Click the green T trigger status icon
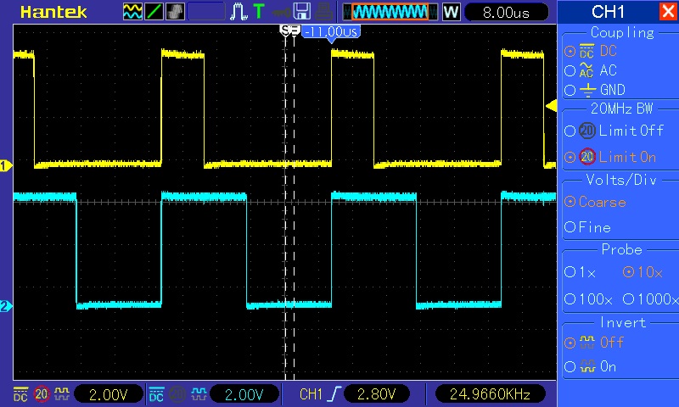 coord(259,12)
